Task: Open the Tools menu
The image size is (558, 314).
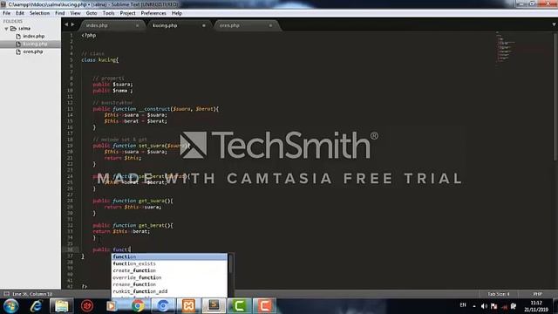Action: [x=108, y=13]
